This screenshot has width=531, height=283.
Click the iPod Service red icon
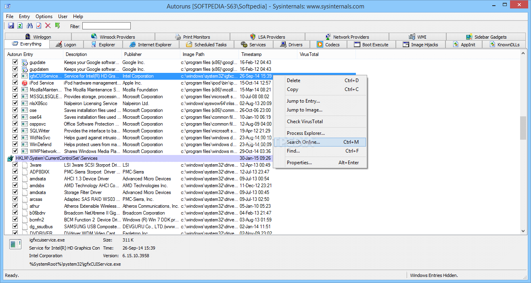tap(25, 83)
